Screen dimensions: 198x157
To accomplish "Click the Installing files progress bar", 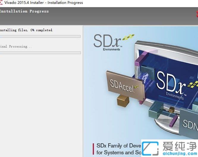I will point(40,37).
